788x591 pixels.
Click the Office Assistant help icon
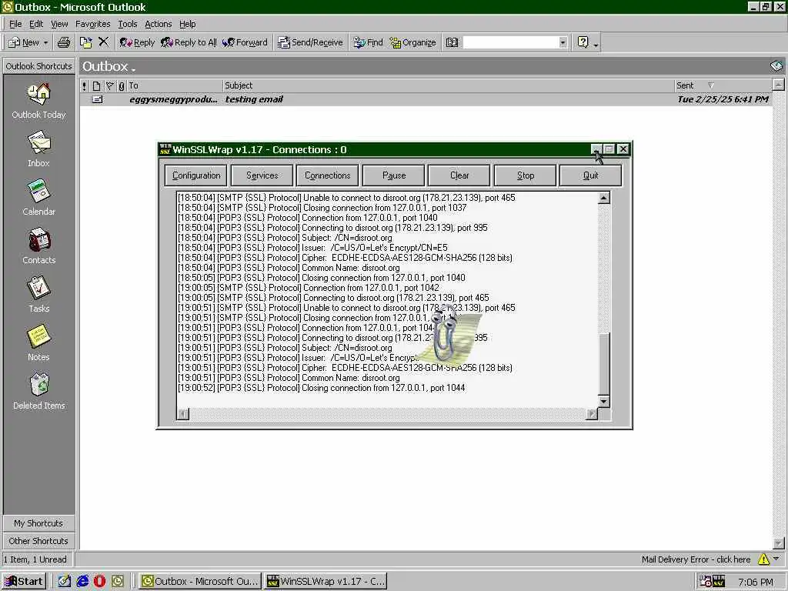pyautogui.click(x=583, y=42)
